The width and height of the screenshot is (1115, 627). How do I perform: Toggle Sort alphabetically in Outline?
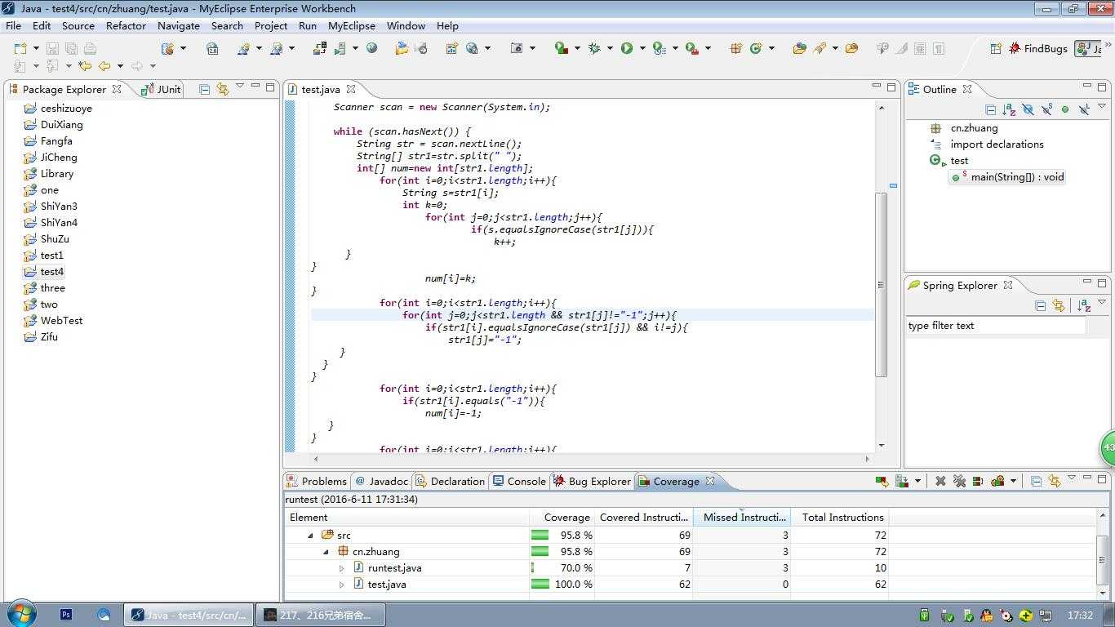tap(1009, 109)
